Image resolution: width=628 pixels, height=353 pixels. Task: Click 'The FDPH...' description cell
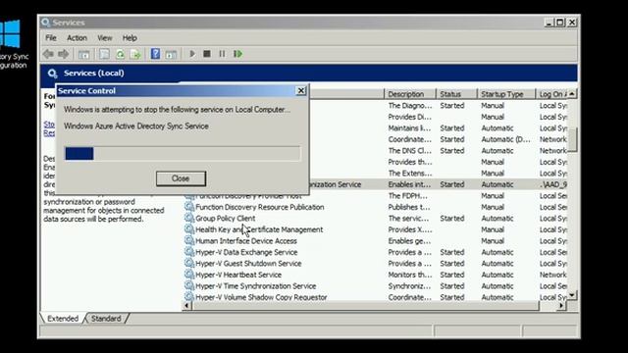(x=408, y=196)
